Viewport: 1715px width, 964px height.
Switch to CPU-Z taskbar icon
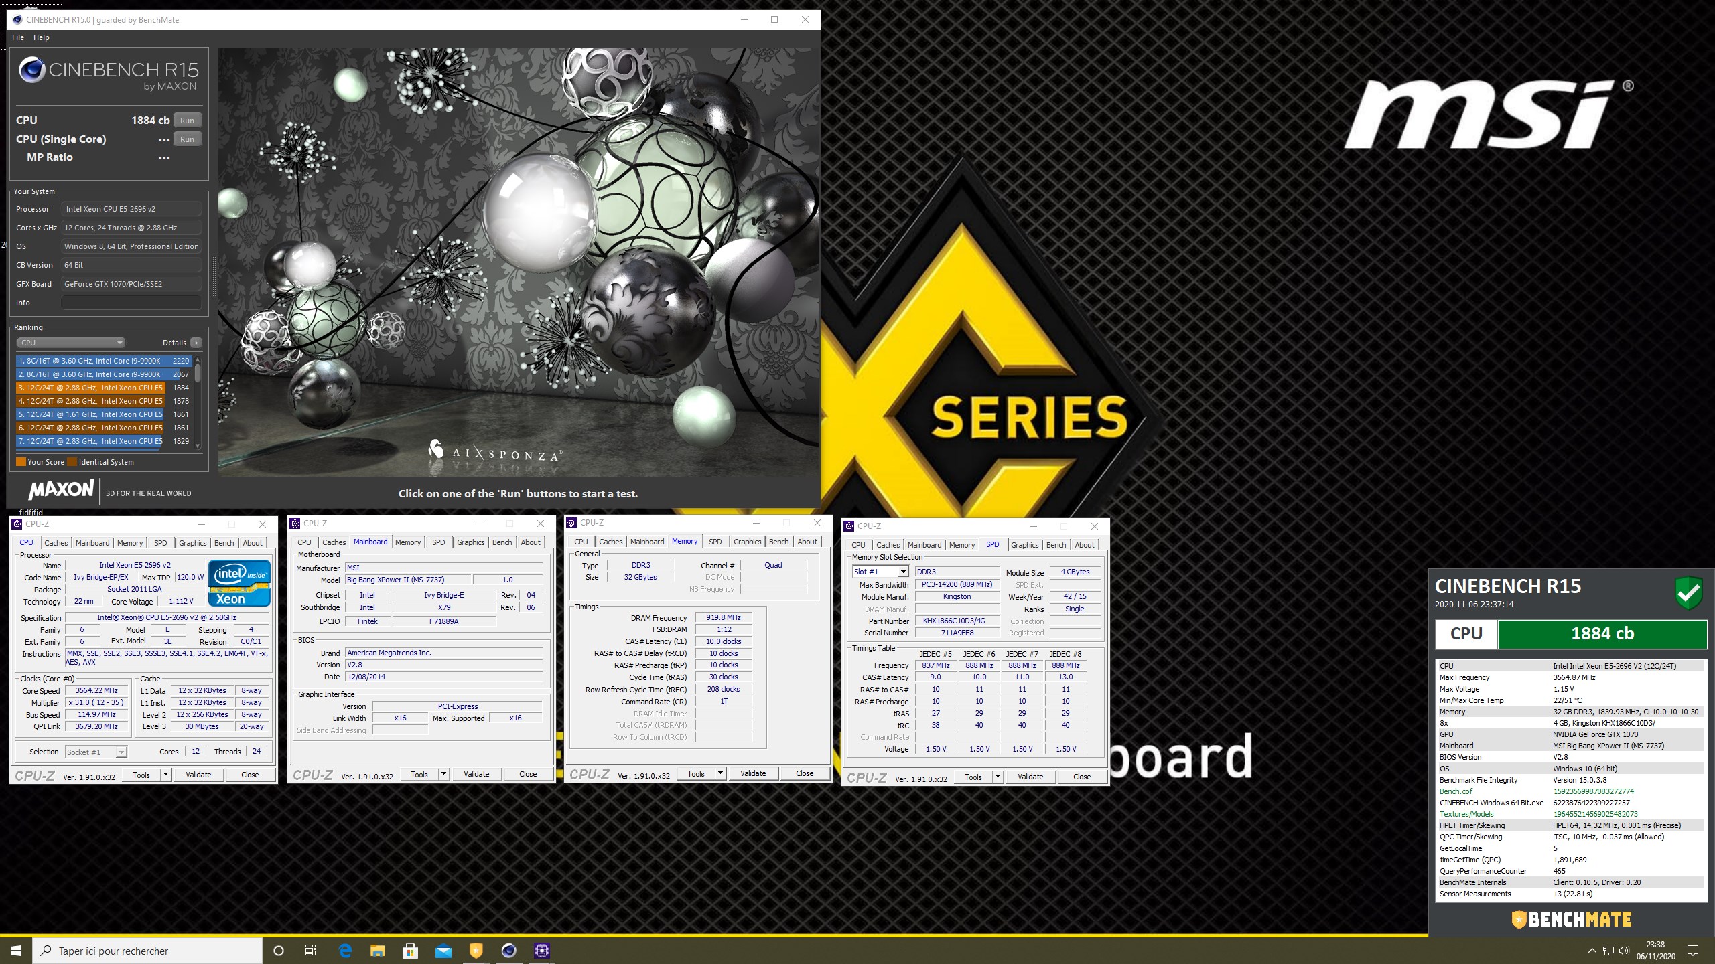(542, 950)
